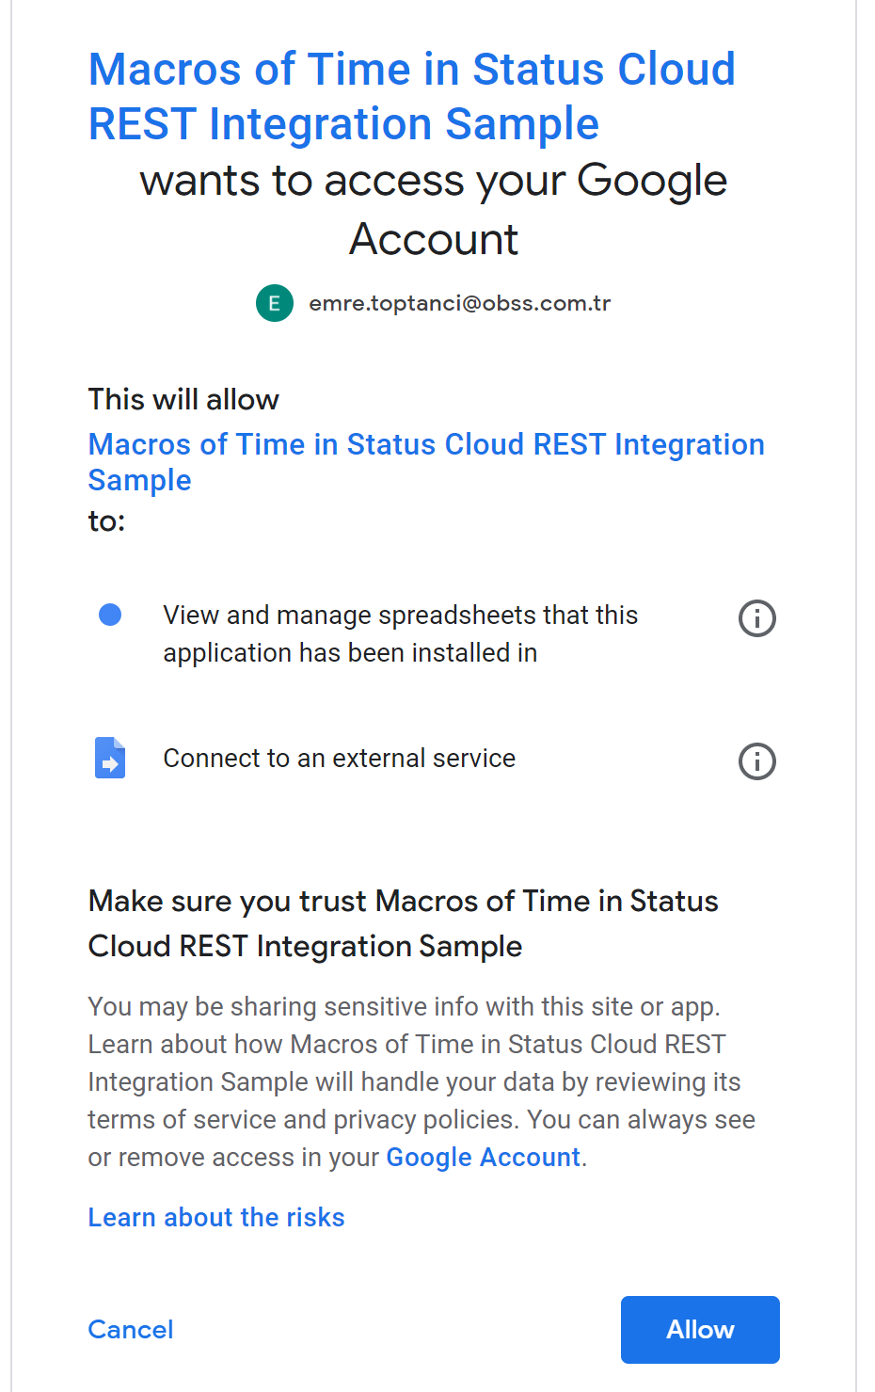This screenshot has height=1392, width=875.
Task: Click the "Make sure you trust" heading
Action: [403, 923]
